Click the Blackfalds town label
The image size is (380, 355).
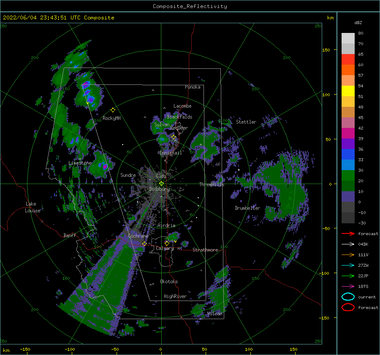pos(179,117)
